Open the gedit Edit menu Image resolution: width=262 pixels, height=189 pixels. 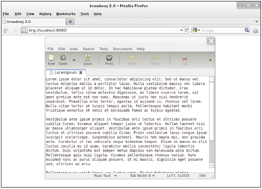(x=61, y=49)
